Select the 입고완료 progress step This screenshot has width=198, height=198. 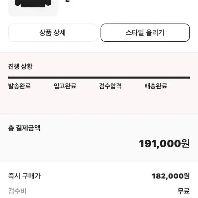point(65,86)
